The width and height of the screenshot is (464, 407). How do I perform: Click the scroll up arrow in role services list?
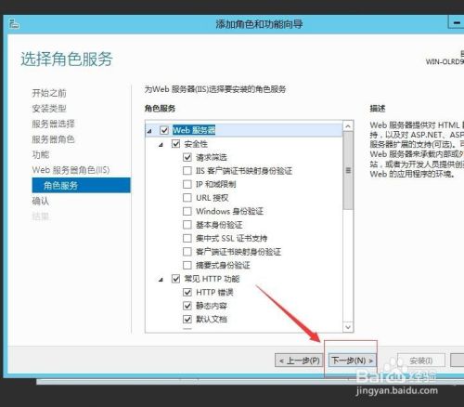348,126
